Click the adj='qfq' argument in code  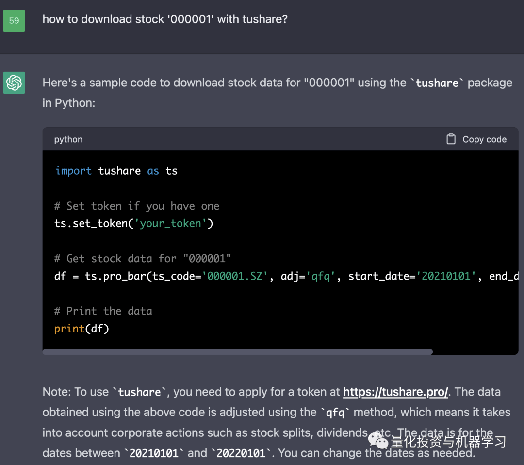click(x=308, y=276)
